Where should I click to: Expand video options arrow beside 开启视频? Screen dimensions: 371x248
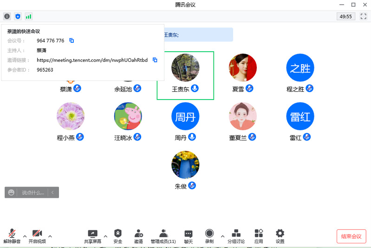(x=50, y=236)
